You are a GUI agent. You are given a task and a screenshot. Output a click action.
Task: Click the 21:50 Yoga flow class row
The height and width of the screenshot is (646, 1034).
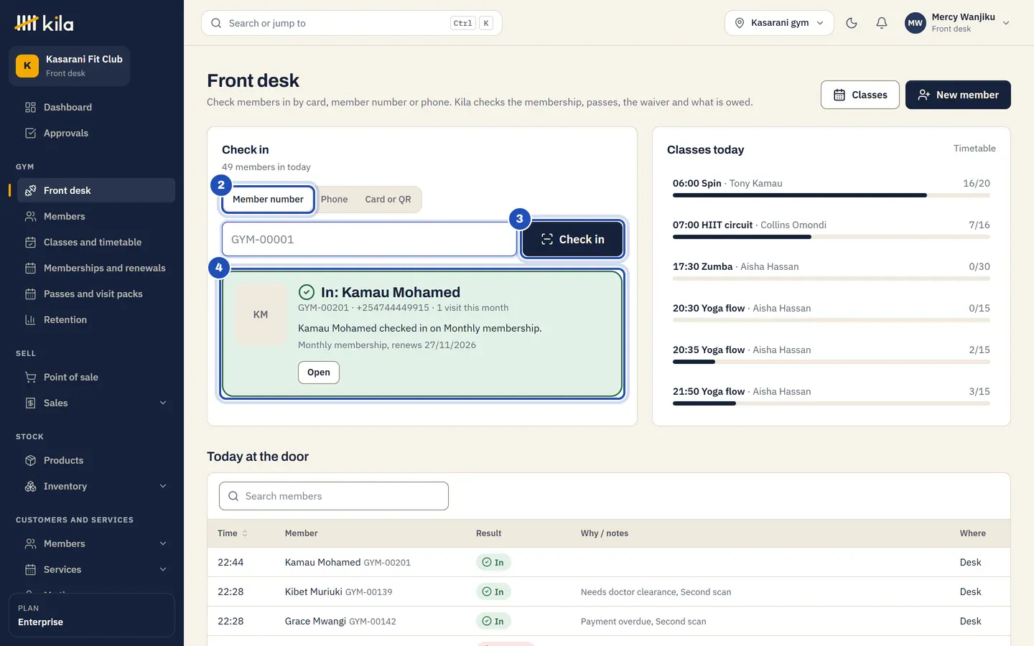[x=832, y=395]
